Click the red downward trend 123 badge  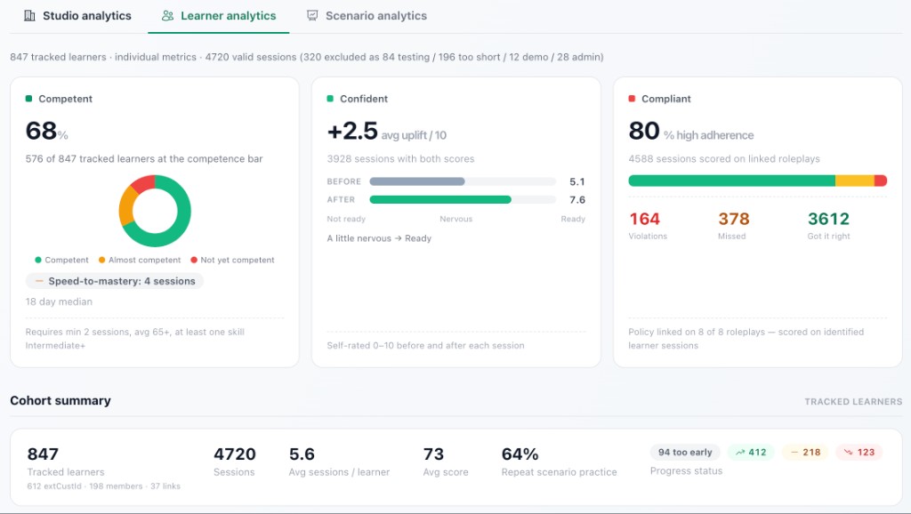click(859, 452)
